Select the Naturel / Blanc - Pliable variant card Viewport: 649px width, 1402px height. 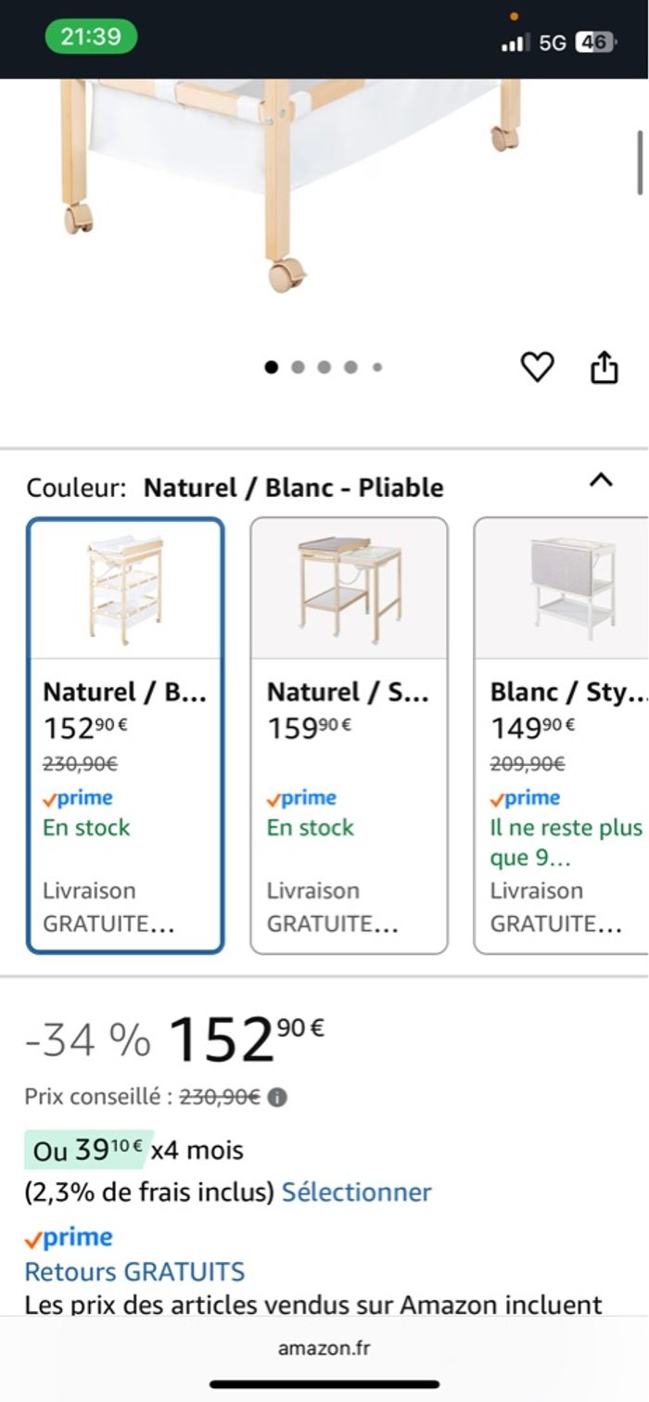coord(125,735)
